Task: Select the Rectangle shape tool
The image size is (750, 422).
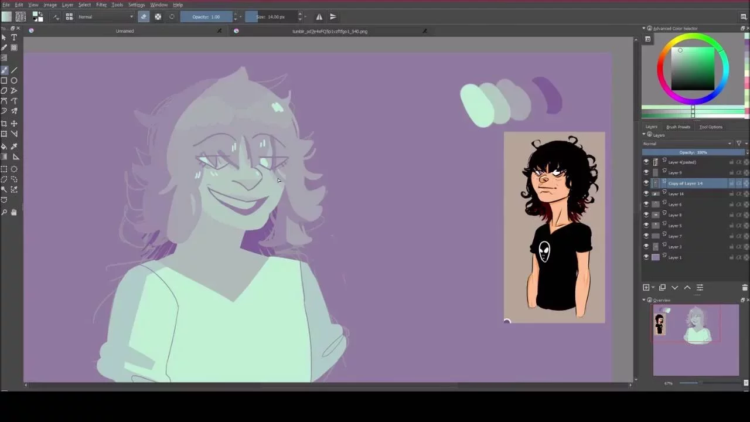Action: tap(4, 81)
